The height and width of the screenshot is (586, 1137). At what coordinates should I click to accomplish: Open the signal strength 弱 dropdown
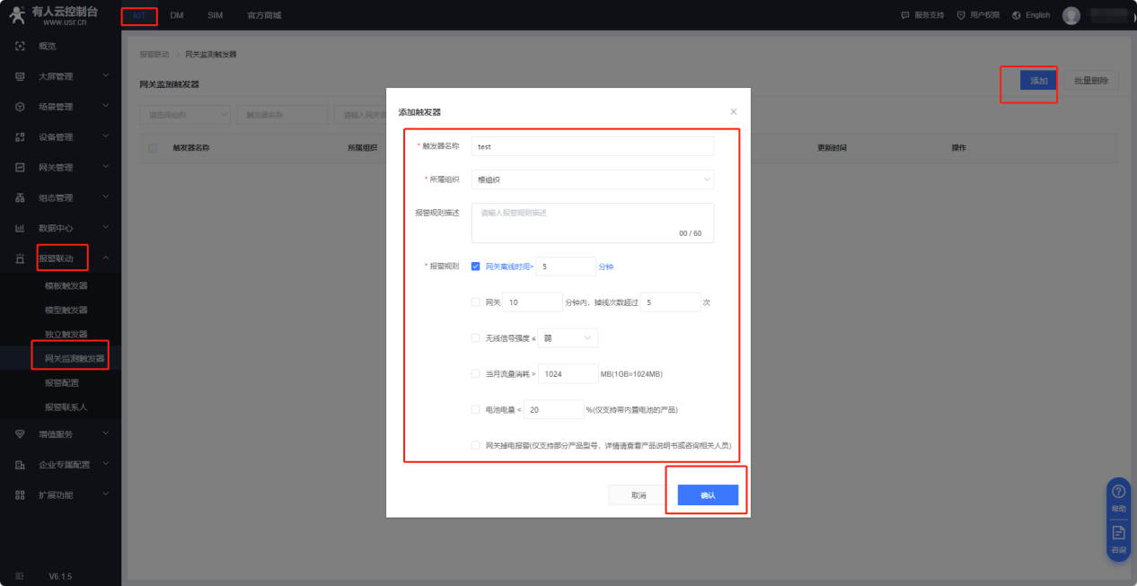pyautogui.click(x=568, y=338)
